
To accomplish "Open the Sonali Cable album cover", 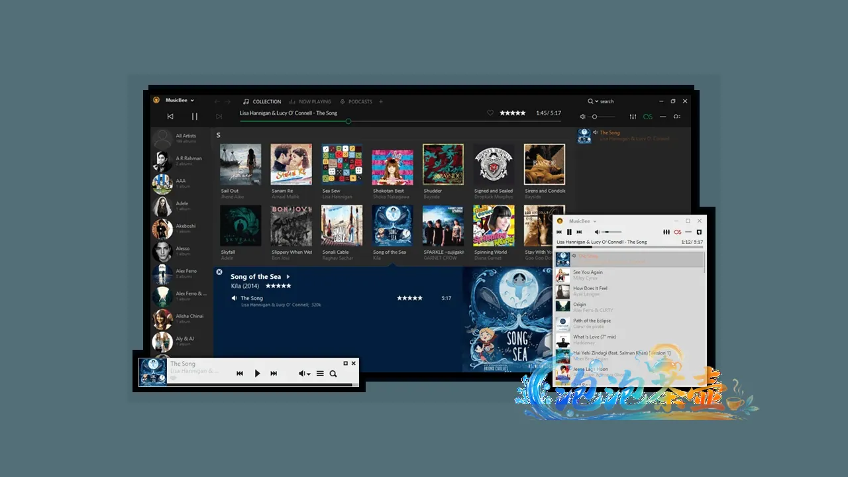I will (342, 225).
